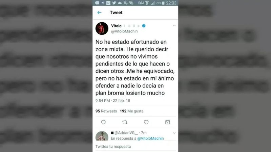View the 192 Me gusta list

tap(132, 111)
